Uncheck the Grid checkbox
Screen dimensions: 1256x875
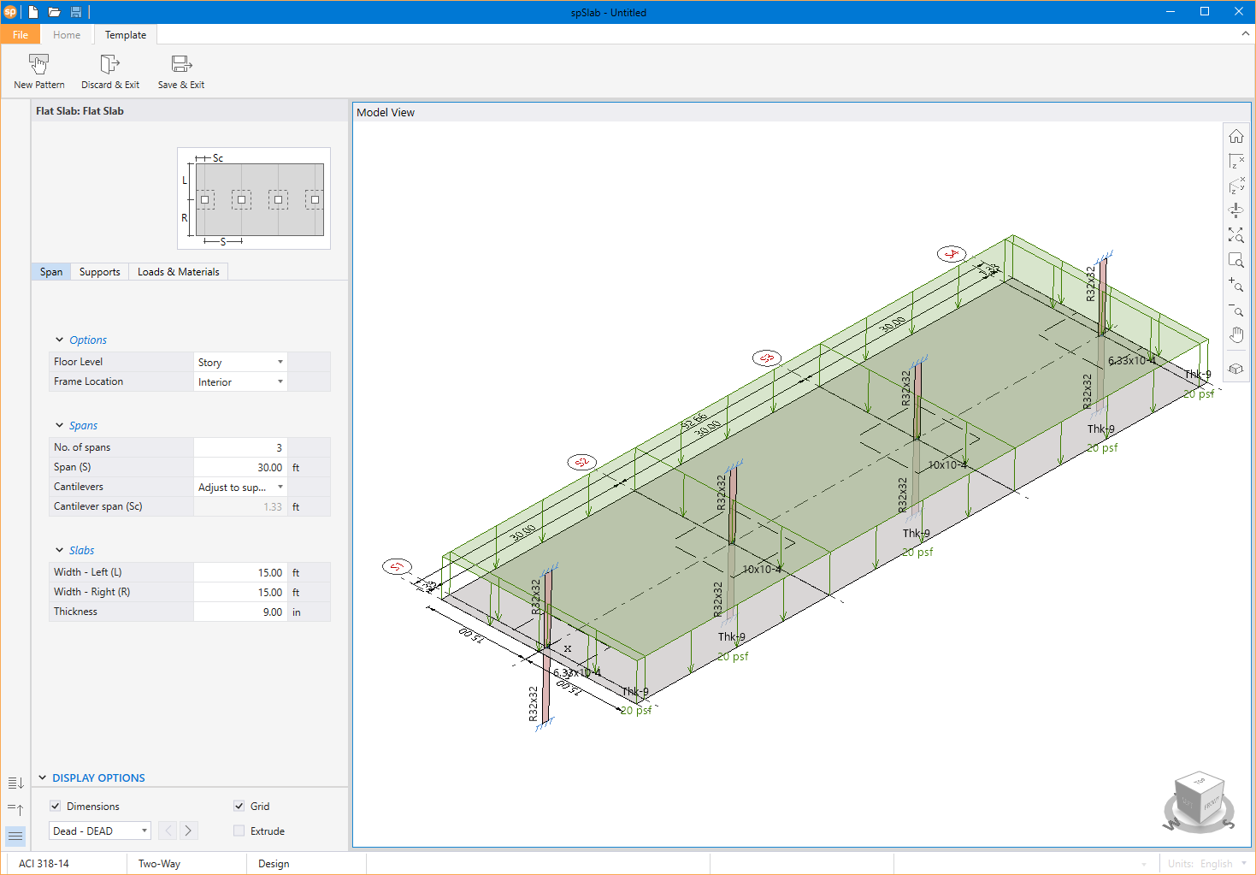click(239, 806)
